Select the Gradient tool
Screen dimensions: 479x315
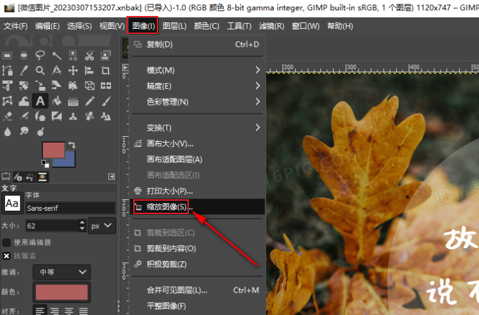pos(73,101)
